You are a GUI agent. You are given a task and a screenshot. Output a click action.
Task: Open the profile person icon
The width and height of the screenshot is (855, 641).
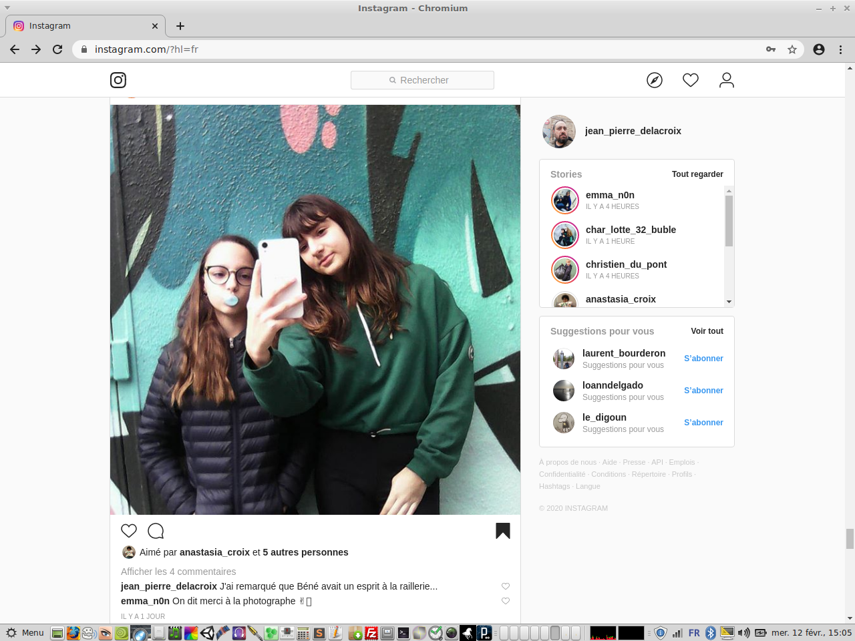[727, 80]
